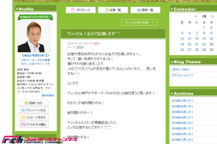
Task: Open 画像一覧 image list button
Action: coord(145,10)
